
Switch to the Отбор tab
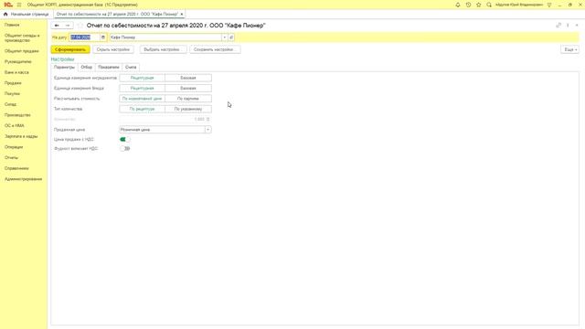coord(87,67)
